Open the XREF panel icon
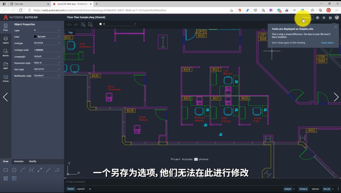Screen dimensions: 341x193 click(6, 65)
